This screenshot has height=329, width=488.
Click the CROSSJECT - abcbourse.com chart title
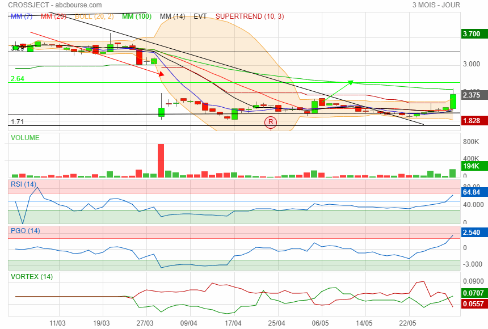[55, 5]
